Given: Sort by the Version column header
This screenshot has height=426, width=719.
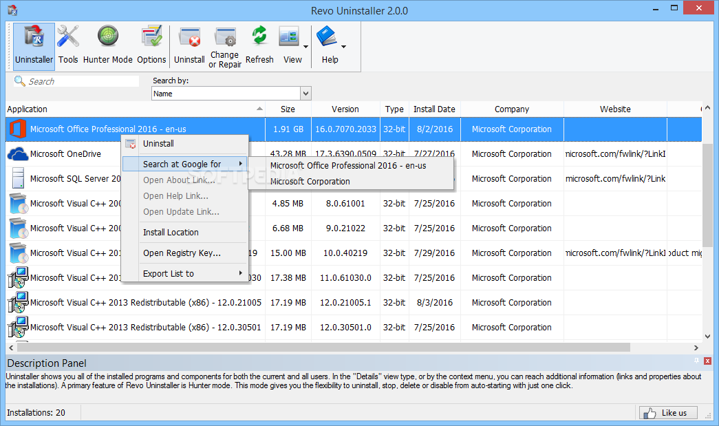Looking at the screenshot, I should click(x=345, y=109).
